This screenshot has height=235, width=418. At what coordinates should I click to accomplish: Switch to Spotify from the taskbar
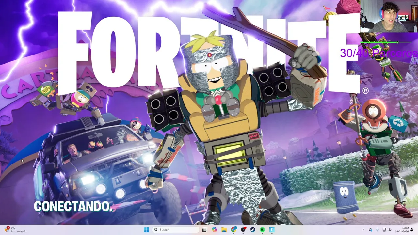(262, 230)
